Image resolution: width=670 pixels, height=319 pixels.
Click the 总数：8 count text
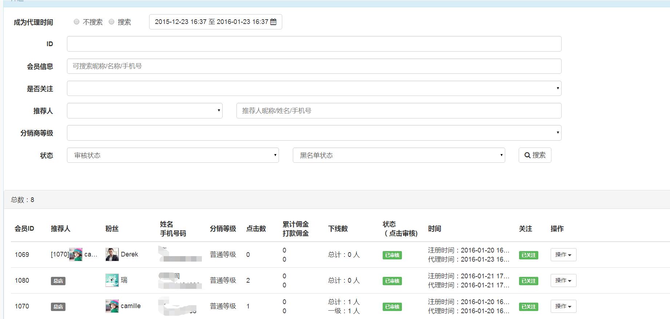click(23, 200)
